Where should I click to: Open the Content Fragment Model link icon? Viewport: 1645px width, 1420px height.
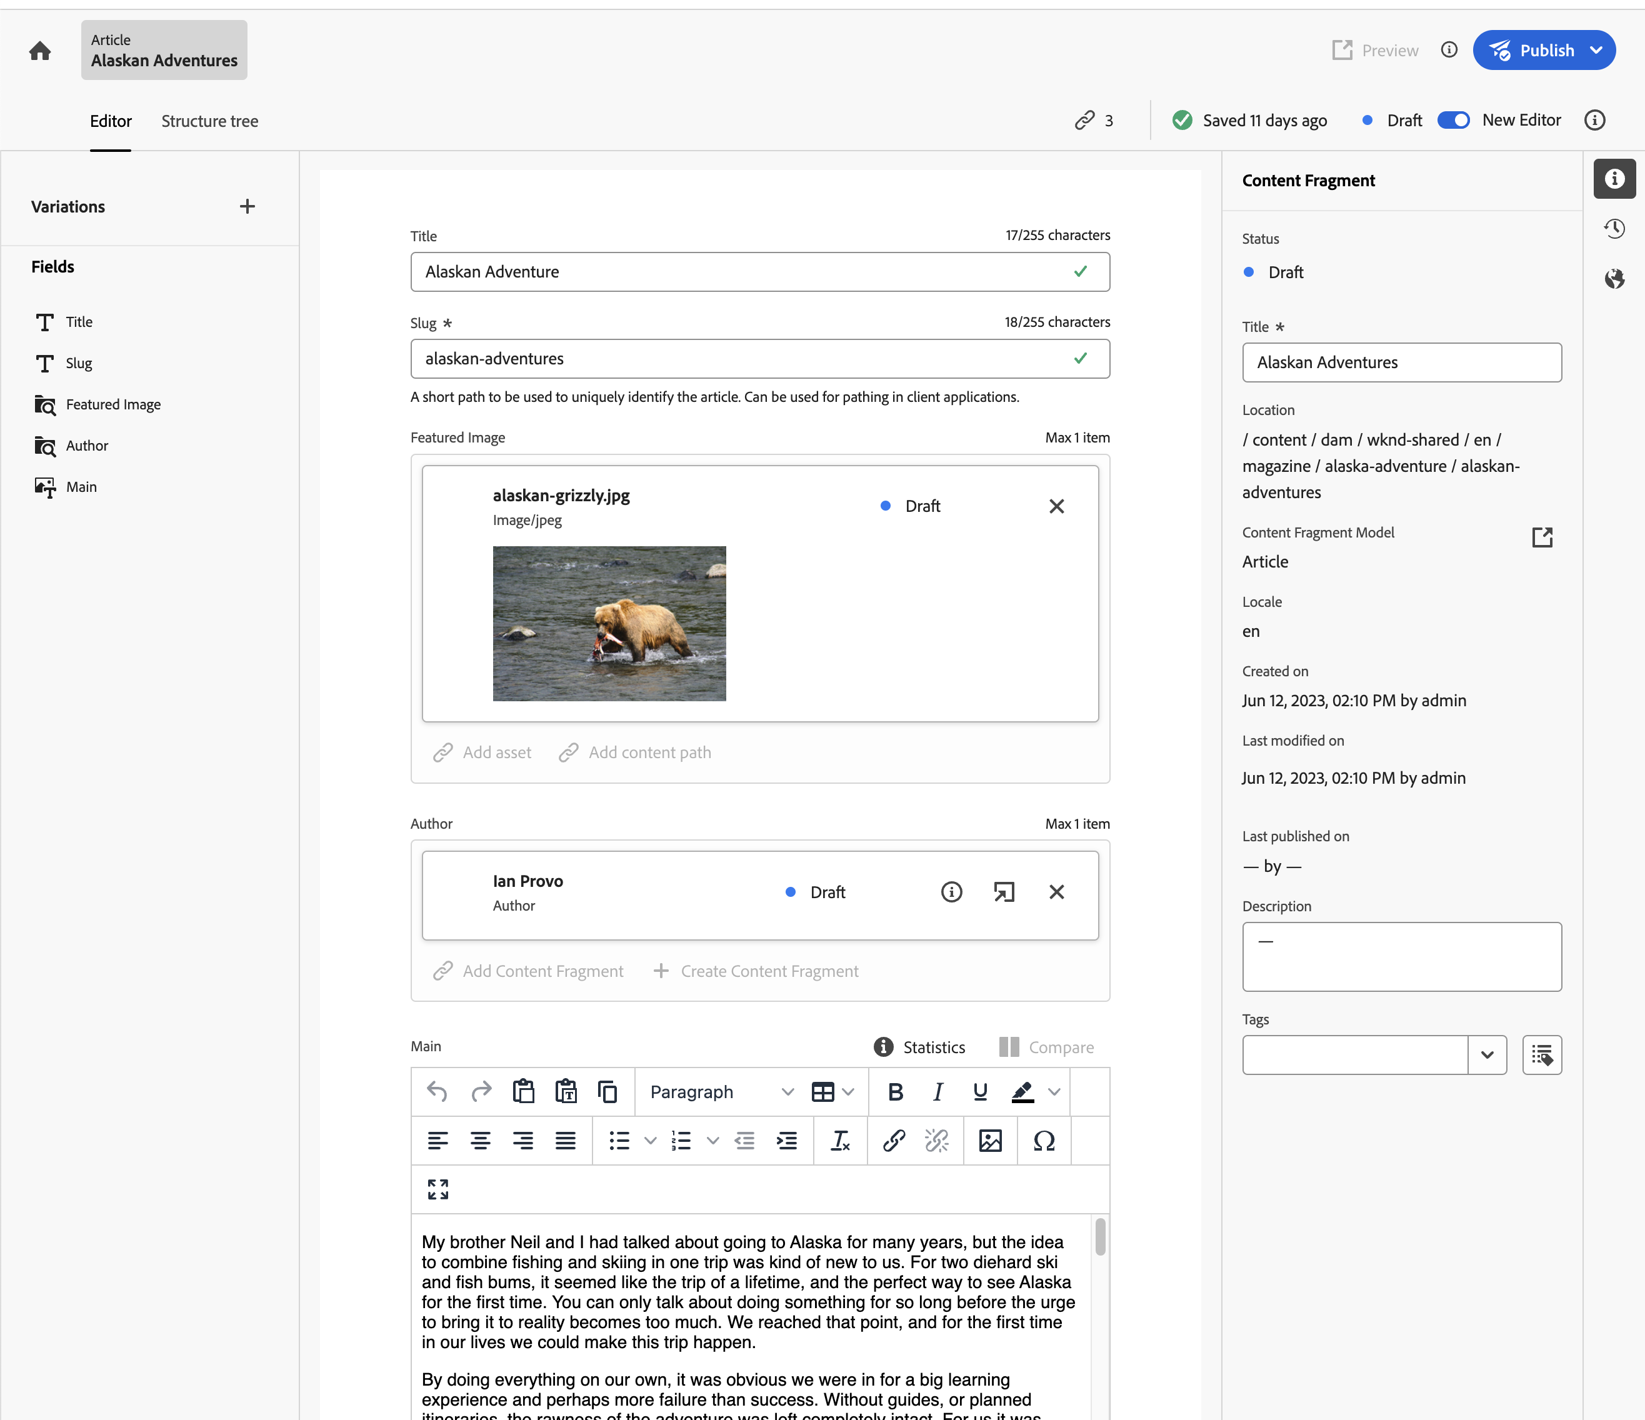pyautogui.click(x=1542, y=537)
